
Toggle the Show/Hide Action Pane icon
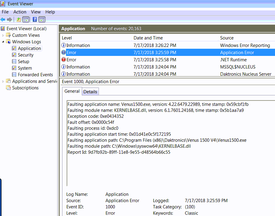coord(42,20)
